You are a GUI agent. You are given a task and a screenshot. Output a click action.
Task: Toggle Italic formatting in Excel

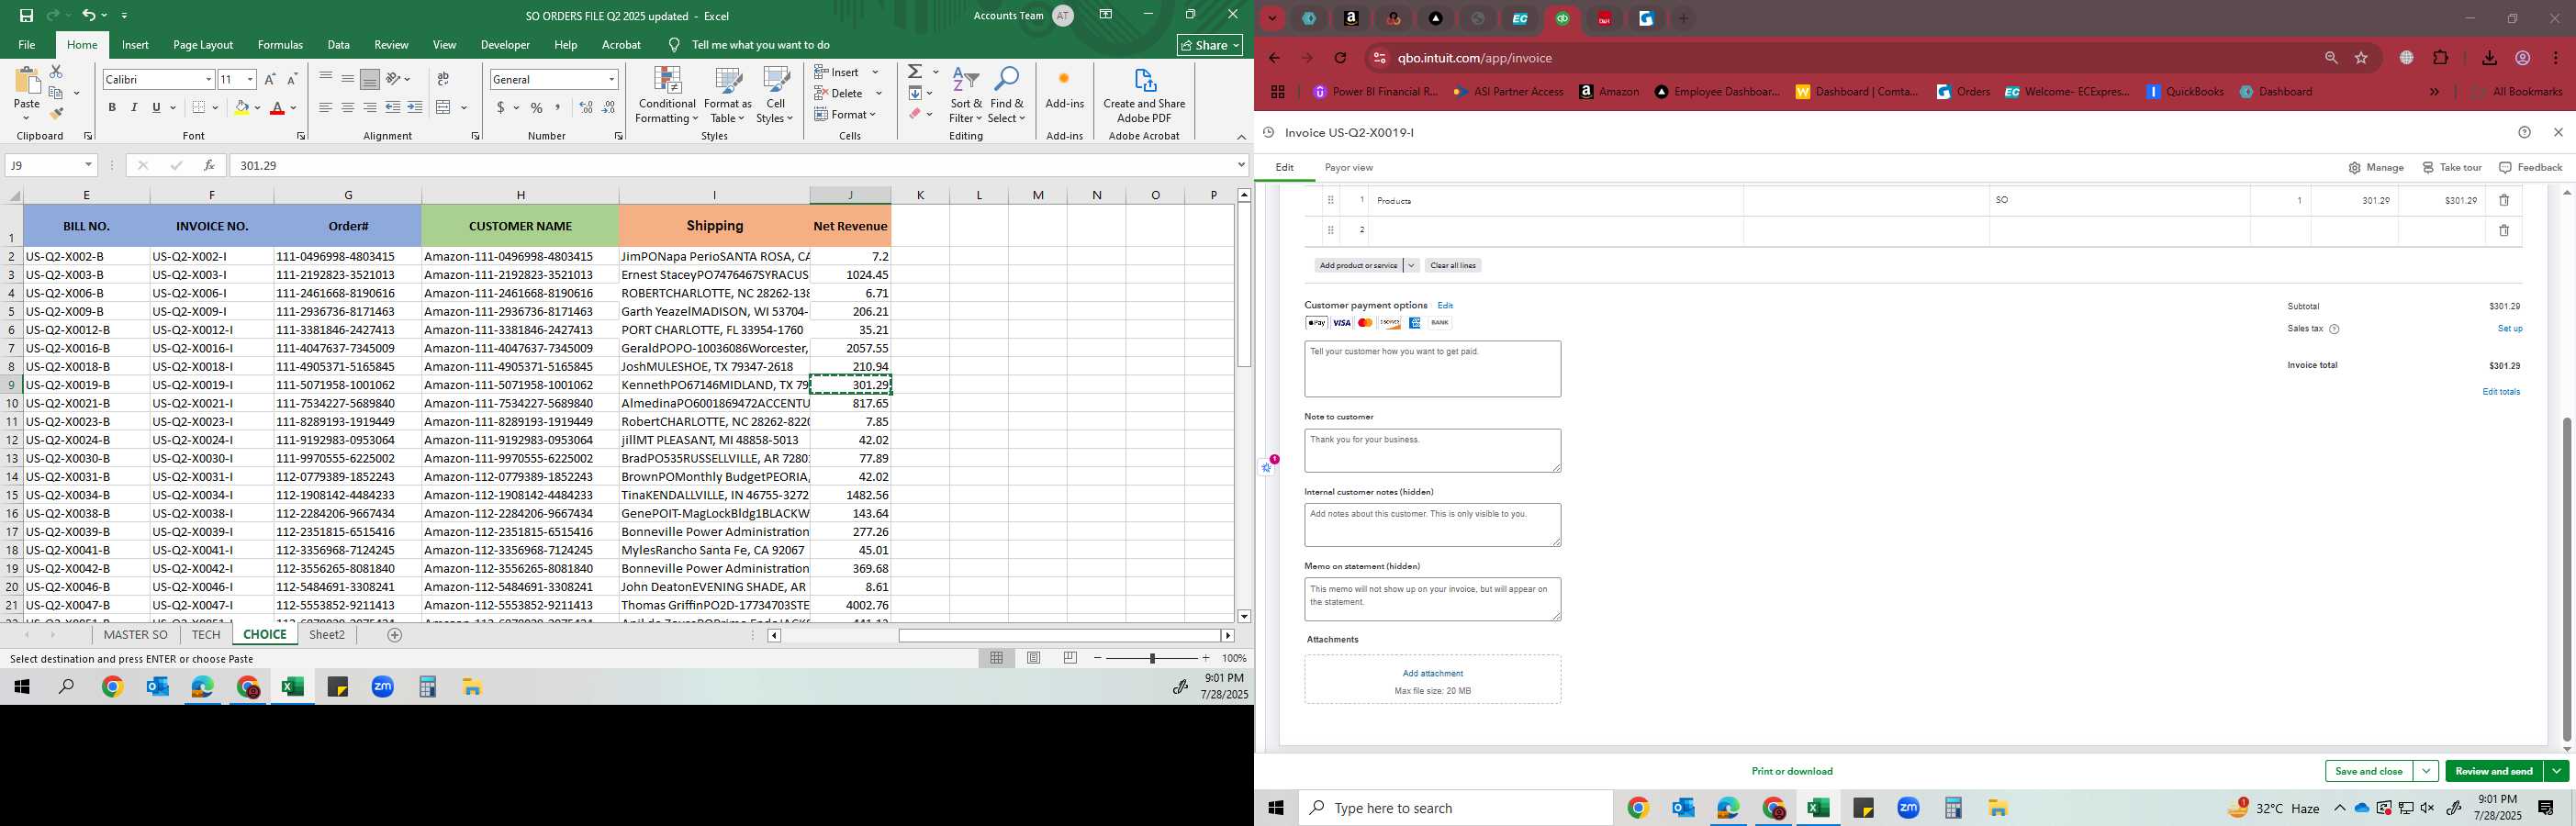tap(134, 108)
